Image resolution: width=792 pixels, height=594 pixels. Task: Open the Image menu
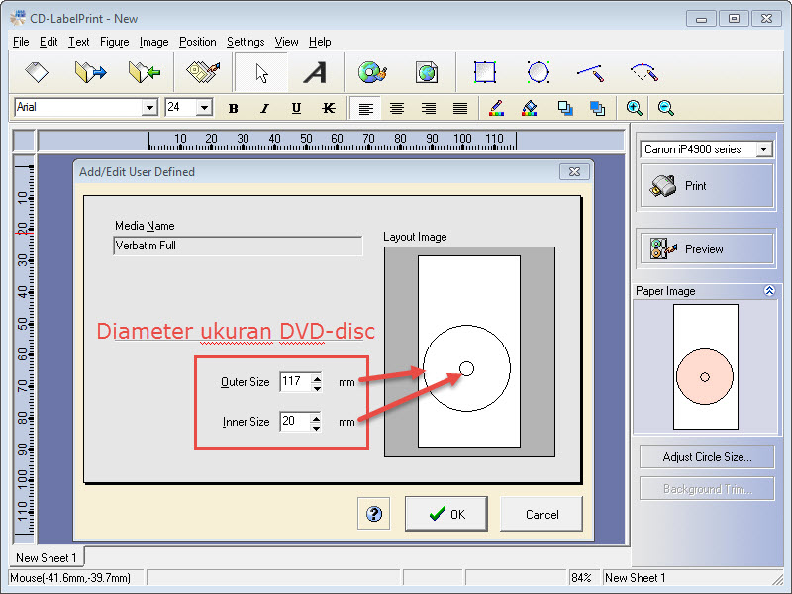(153, 42)
